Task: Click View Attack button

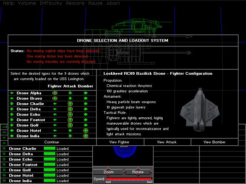Action: pyautogui.click(x=167, y=142)
